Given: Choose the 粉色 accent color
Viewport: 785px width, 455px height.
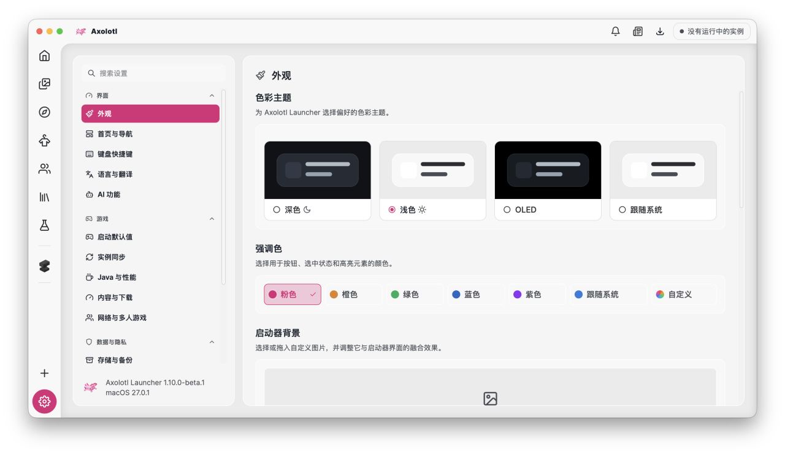Looking at the screenshot, I should click(293, 294).
